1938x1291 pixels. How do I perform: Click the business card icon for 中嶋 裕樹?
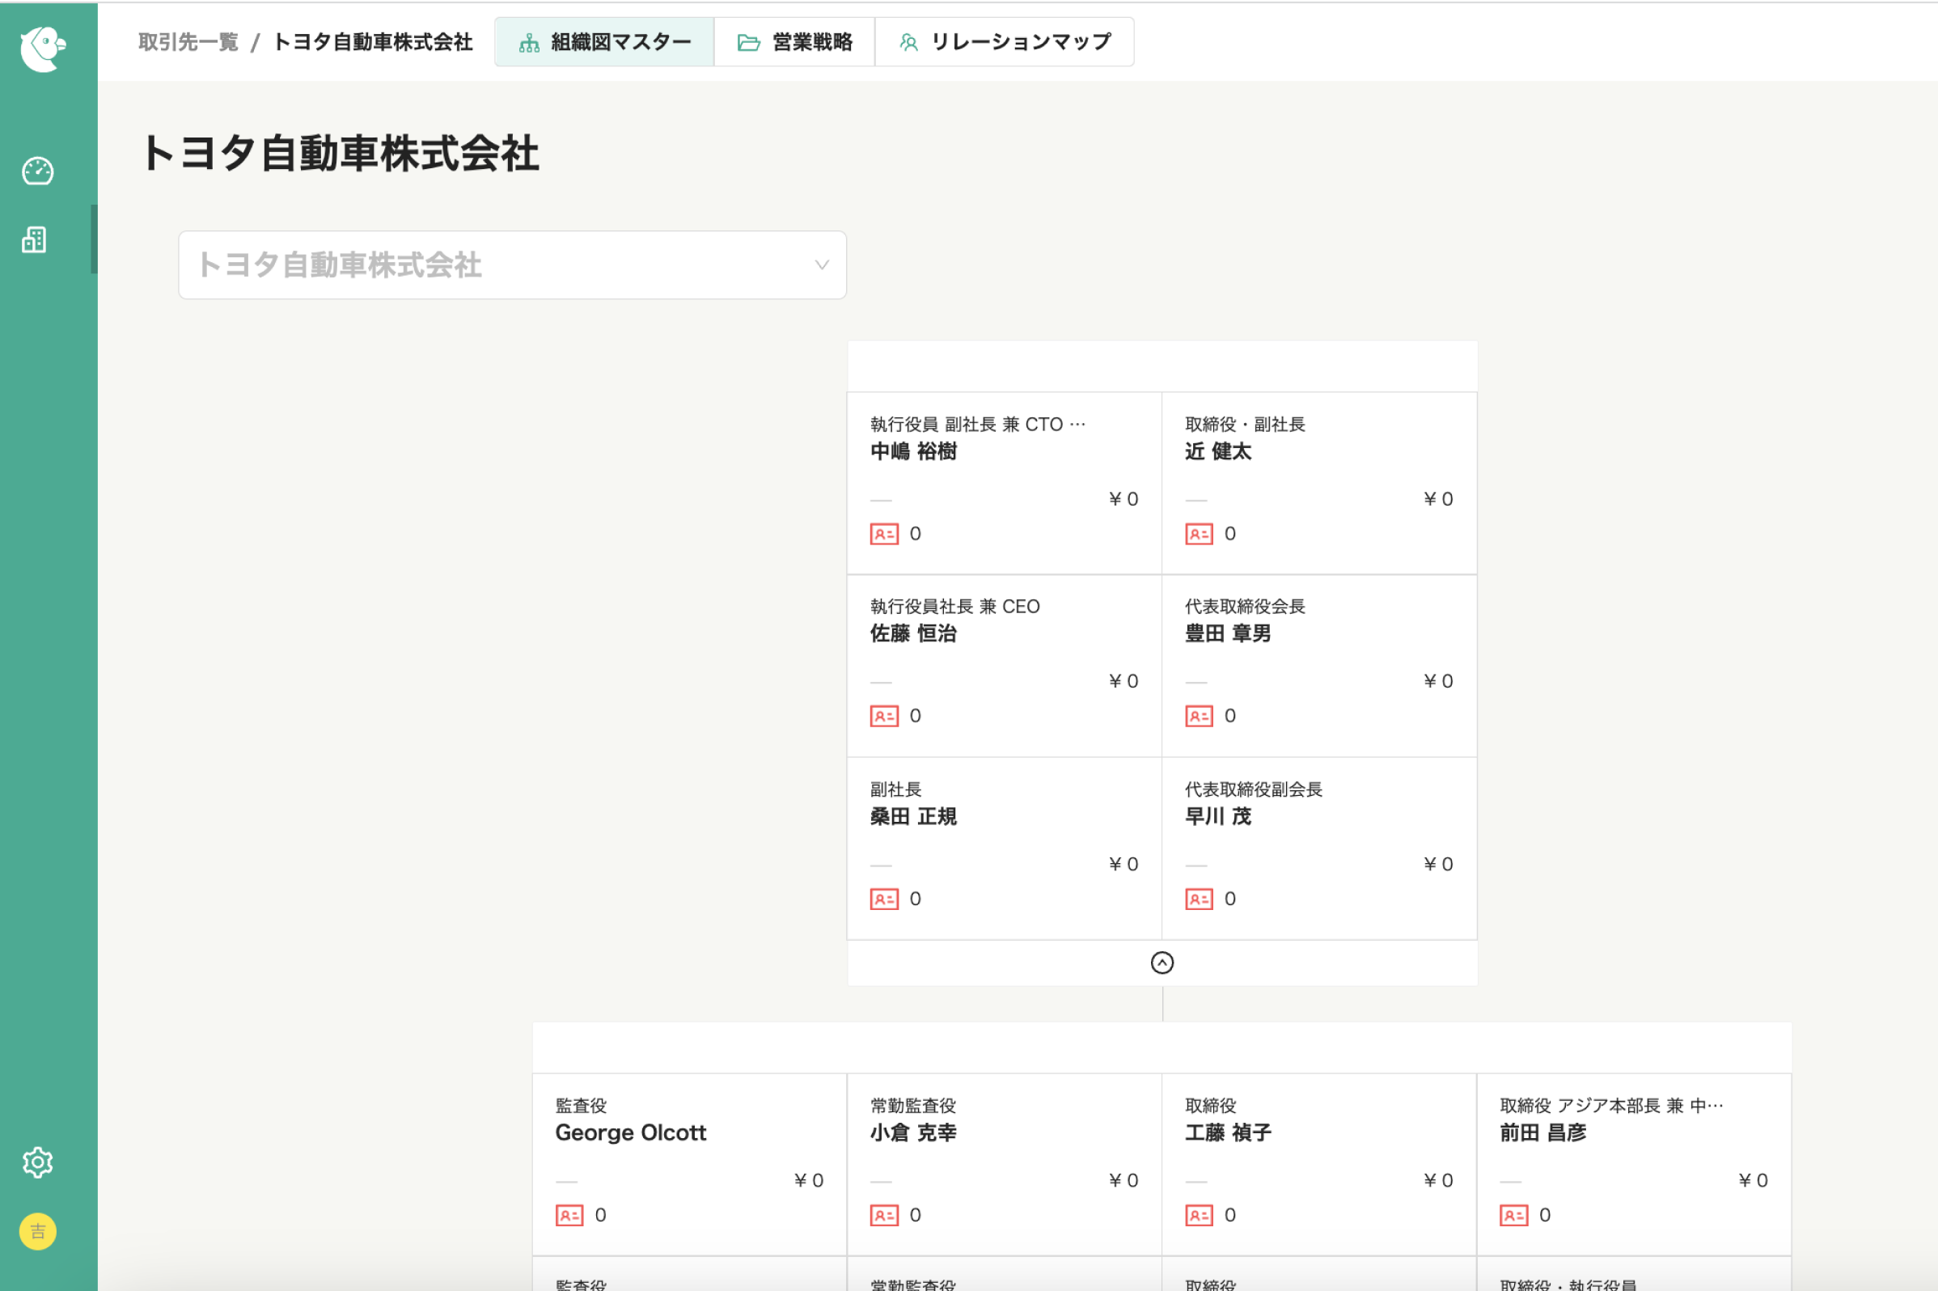(x=884, y=535)
